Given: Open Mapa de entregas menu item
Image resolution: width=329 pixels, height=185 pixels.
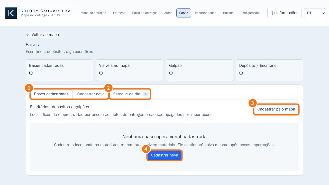Looking at the screenshot, I should coord(93,13).
